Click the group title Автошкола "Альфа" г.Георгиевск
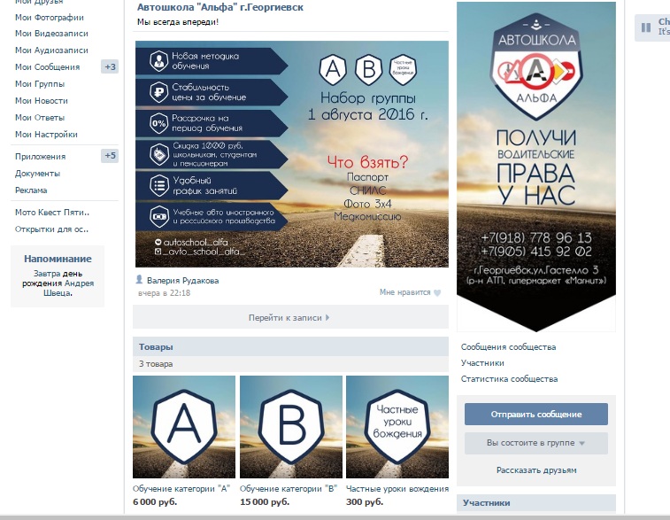Image resolution: width=670 pixels, height=520 pixels. 220,7
